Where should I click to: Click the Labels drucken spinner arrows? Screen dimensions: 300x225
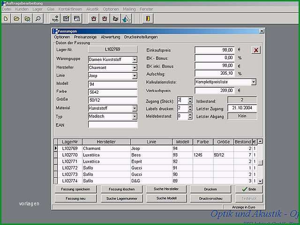coord(190,108)
